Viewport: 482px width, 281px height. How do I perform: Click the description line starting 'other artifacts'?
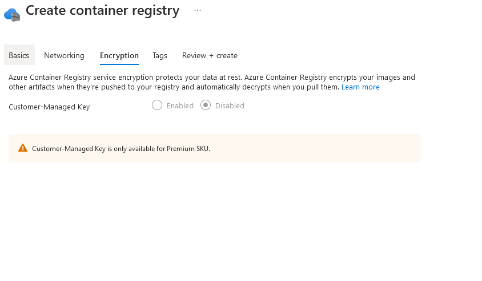[x=174, y=87]
